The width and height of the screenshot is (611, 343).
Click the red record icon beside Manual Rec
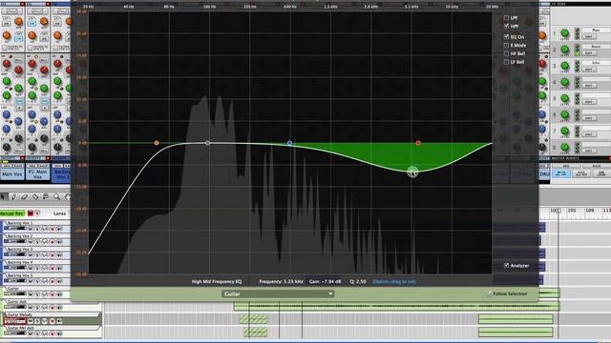click(x=31, y=213)
